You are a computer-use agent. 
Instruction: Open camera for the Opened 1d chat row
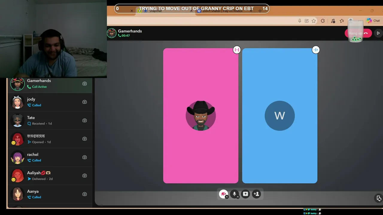[x=85, y=139]
